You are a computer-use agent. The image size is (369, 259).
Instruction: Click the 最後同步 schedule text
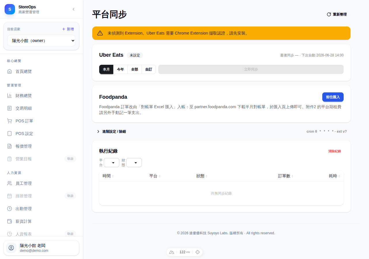(x=312, y=55)
